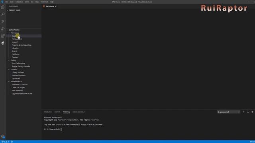Open the Source Control view
255x143 pixels.
(3, 21)
